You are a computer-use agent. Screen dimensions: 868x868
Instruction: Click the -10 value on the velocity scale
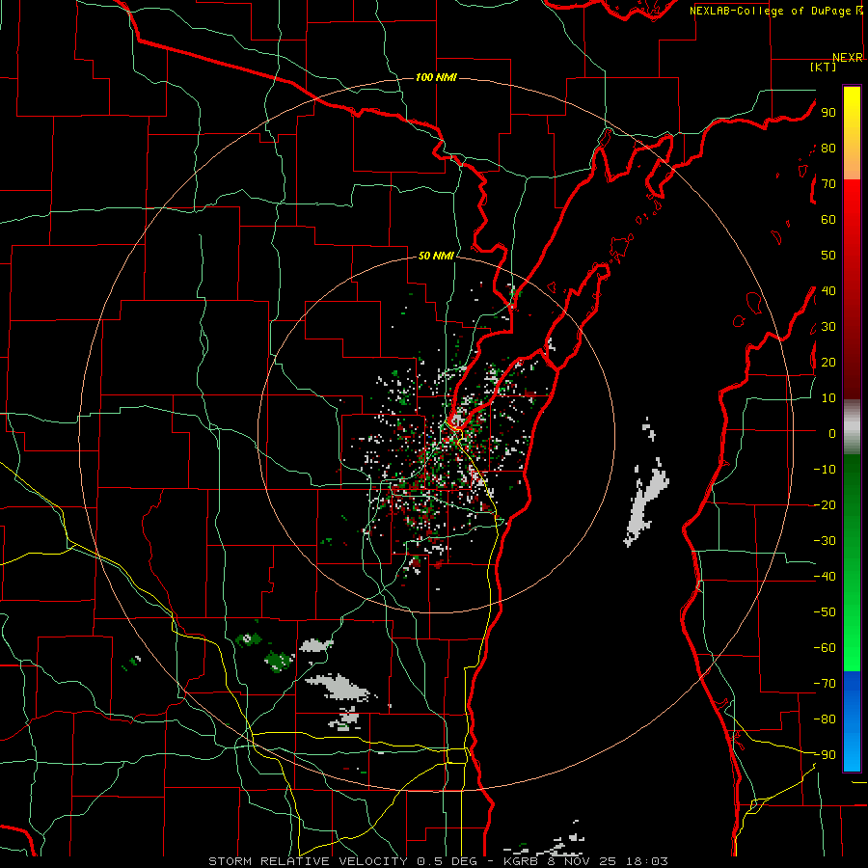click(825, 470)
